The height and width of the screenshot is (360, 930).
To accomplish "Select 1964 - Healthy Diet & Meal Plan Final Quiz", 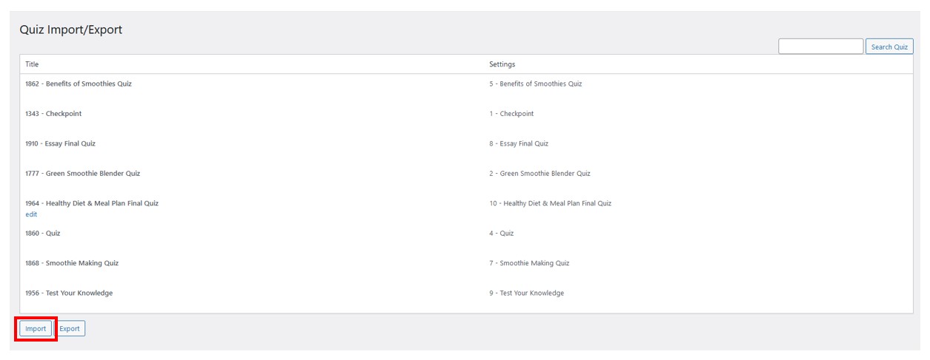I will click(x=92, y=203).
